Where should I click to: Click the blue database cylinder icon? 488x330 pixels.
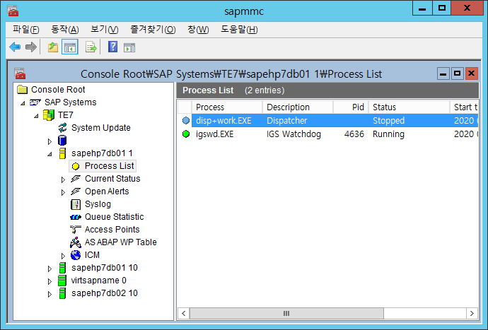(62, 141)
